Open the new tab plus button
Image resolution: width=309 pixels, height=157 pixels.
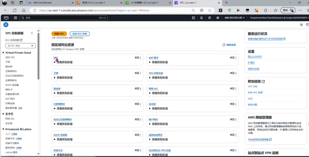[226, 3]
